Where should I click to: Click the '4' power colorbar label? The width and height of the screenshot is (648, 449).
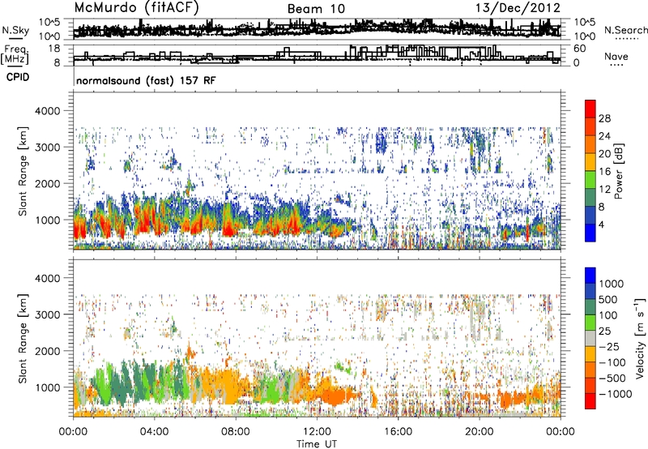pyautogui.click(x=602, y=225)
